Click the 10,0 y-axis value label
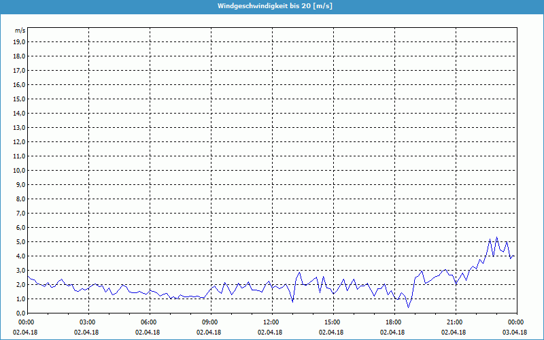 20,170
